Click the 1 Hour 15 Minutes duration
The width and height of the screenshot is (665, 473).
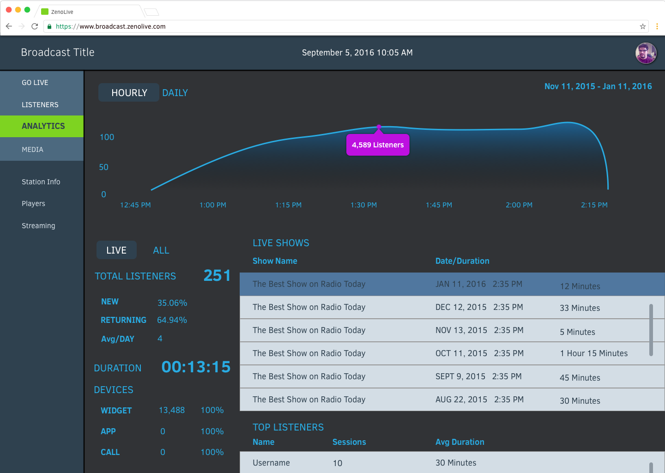[x=594, y=353]
